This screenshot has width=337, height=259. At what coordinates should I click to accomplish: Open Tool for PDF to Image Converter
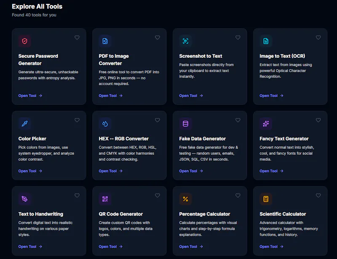pos(111,96)
